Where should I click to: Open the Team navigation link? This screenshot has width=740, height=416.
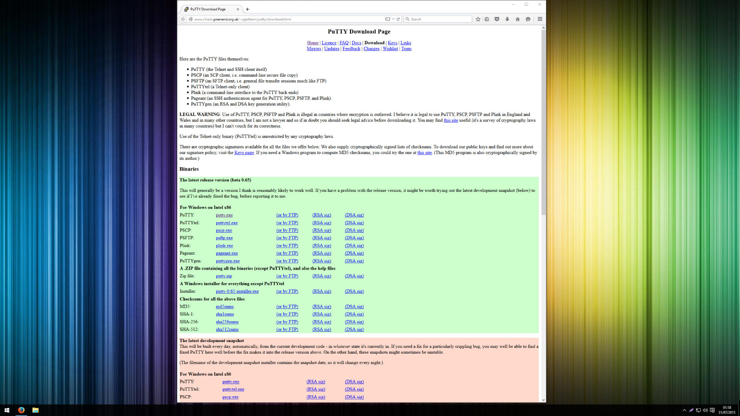pyautogui.click(x=406, y=49)
